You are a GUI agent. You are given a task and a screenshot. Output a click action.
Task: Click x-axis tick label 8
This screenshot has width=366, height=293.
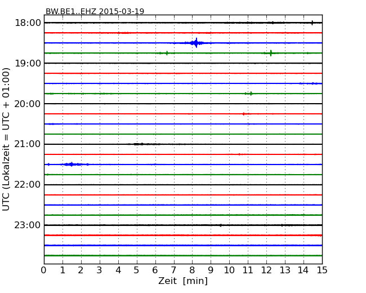192,270
